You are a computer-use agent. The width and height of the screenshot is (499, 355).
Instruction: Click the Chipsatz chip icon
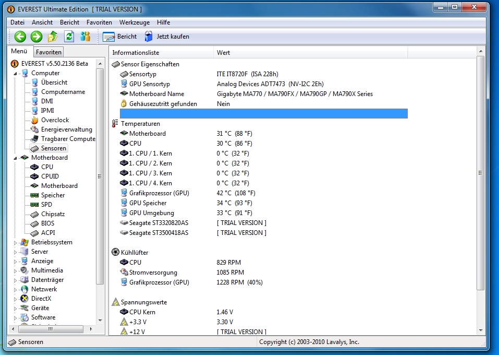point(34,214)
